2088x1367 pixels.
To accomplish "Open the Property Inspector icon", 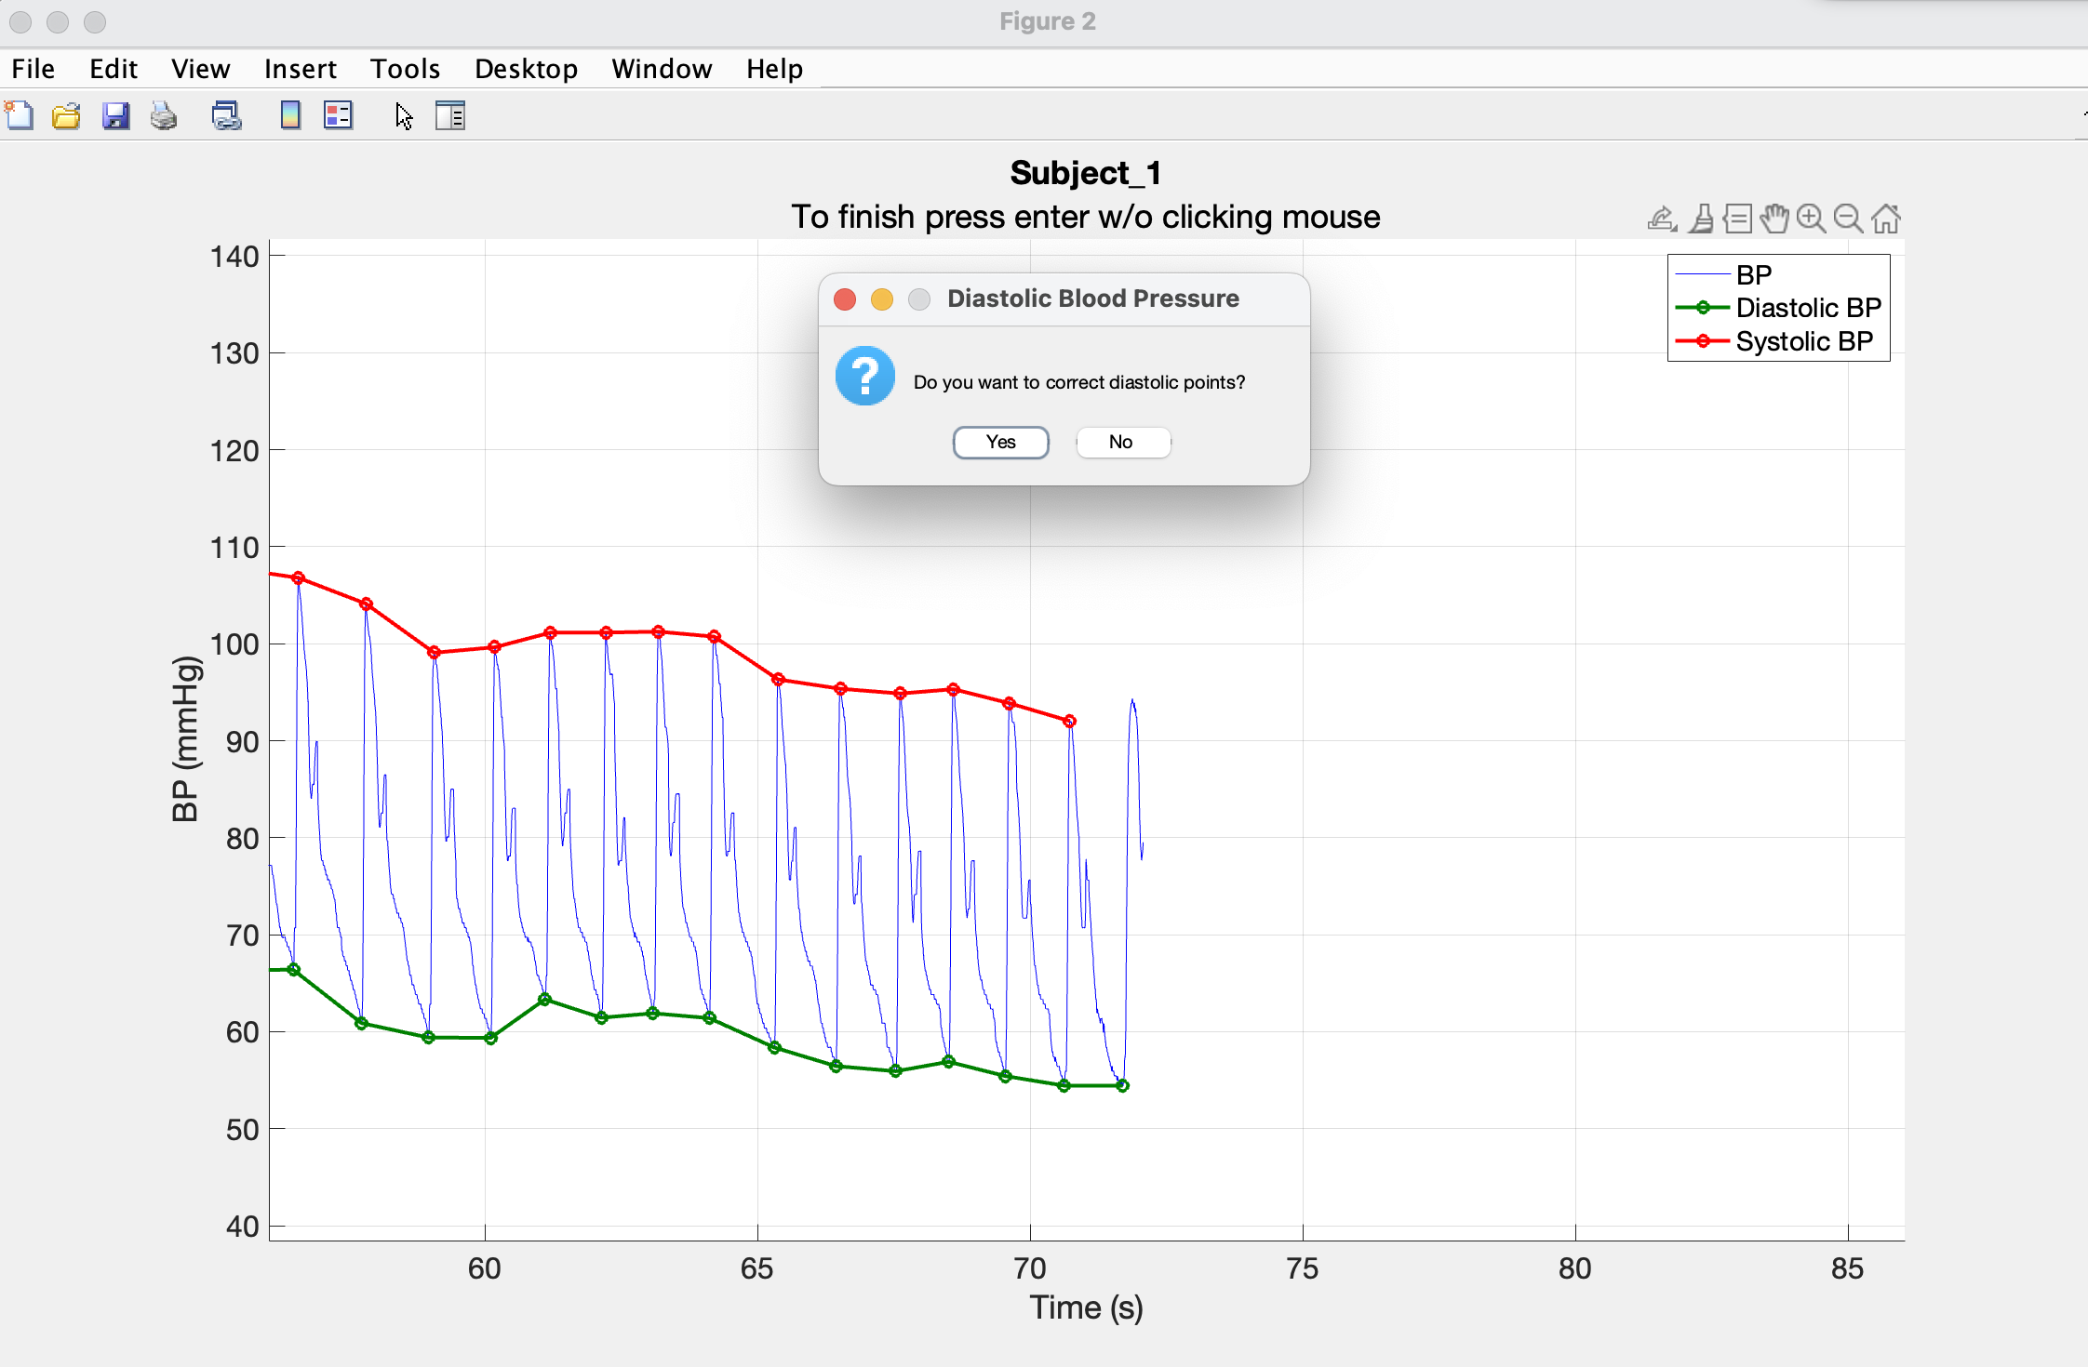I will pyautogui.click(x=450, y=116).
